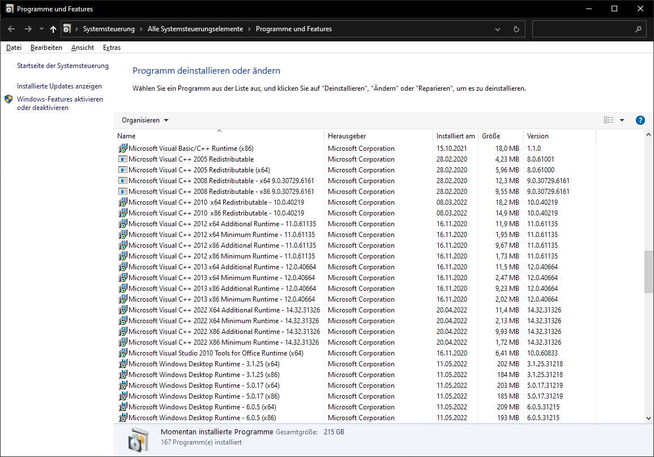654x457 pixels.
Task: Expand chevron after Alle Systemsteuerungselemente
Action: point(249,29)
